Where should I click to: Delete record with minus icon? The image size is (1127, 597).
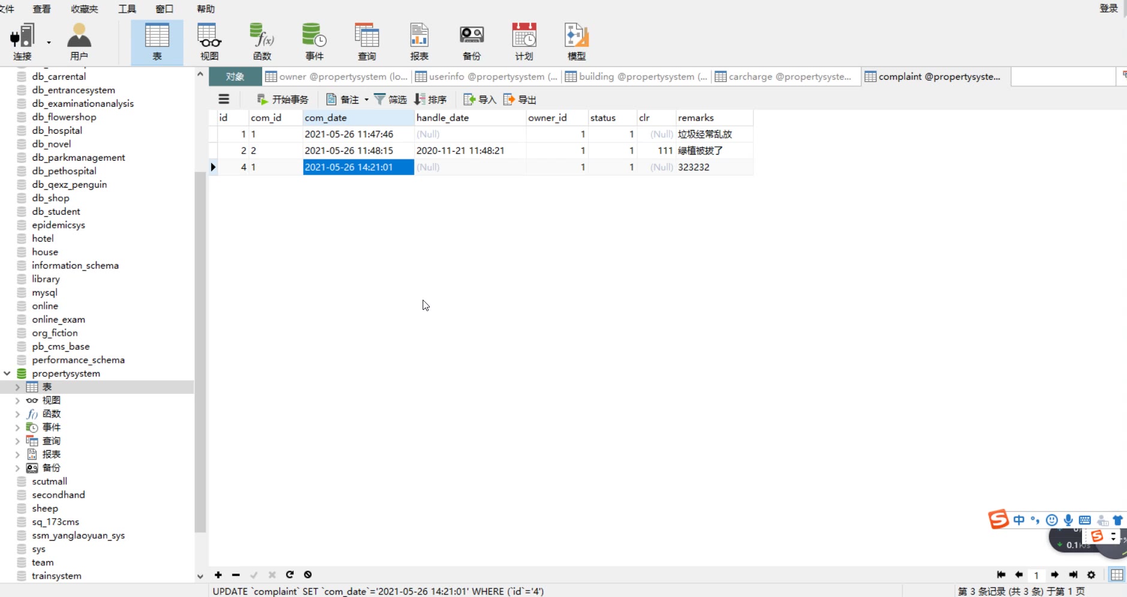click(236, 575)
